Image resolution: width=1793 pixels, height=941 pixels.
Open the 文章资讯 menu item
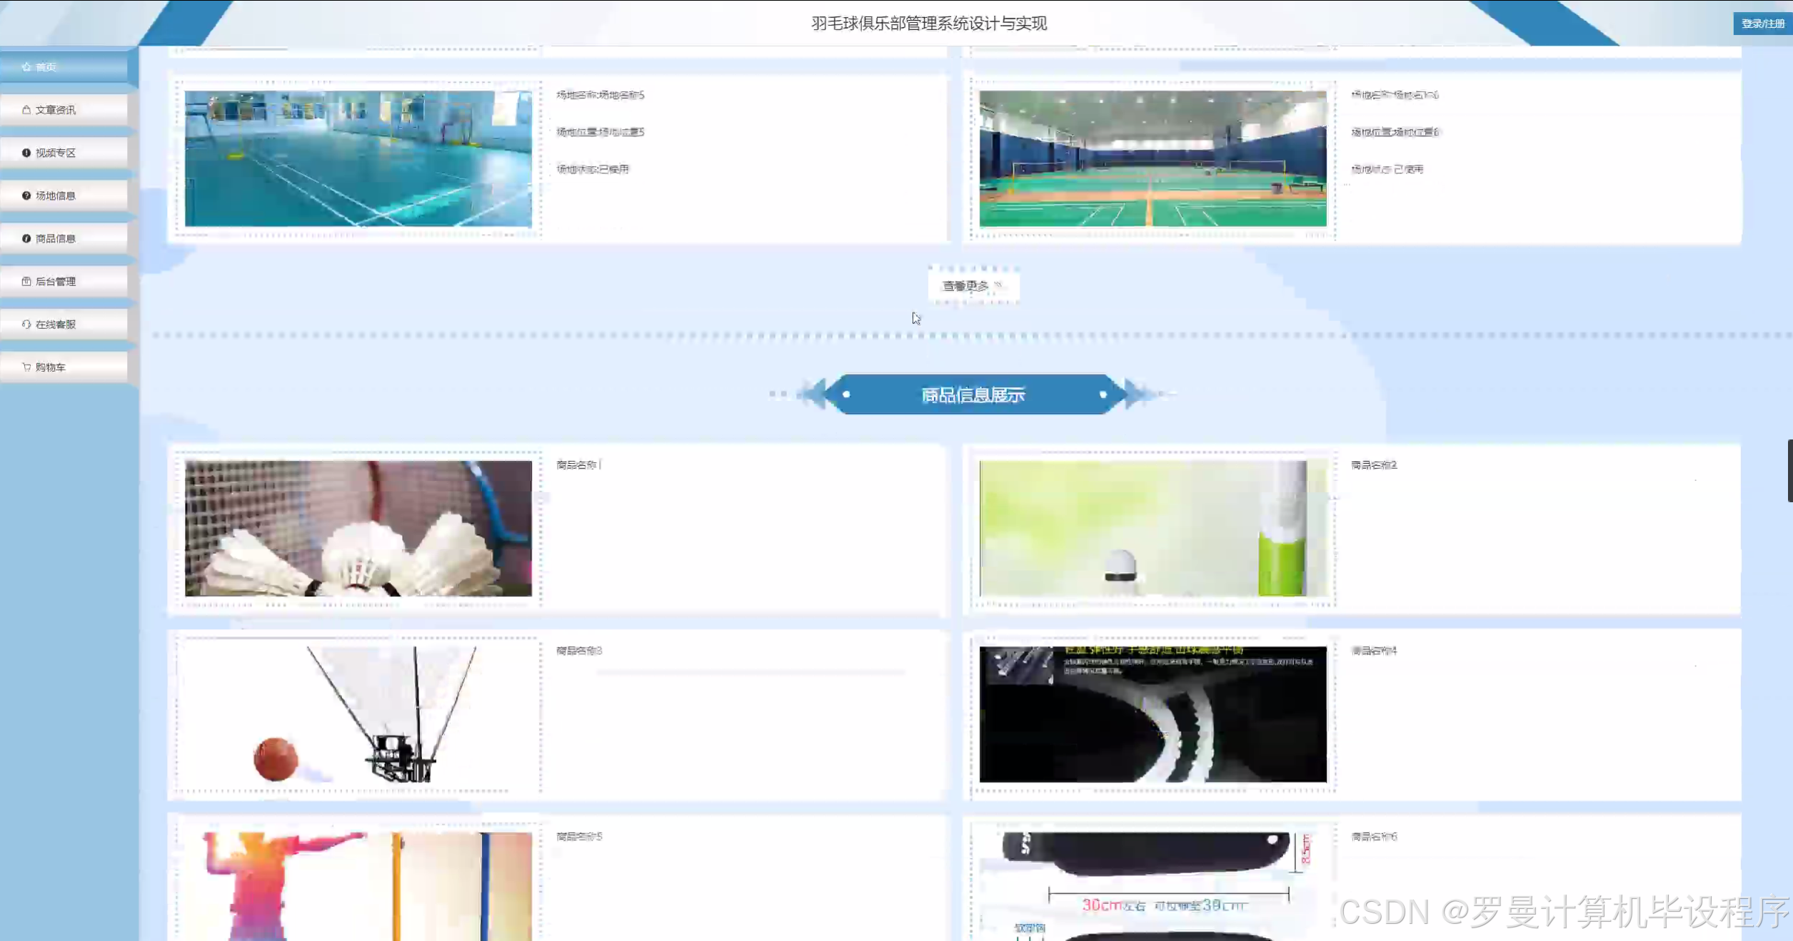click(x=56, y=110)
